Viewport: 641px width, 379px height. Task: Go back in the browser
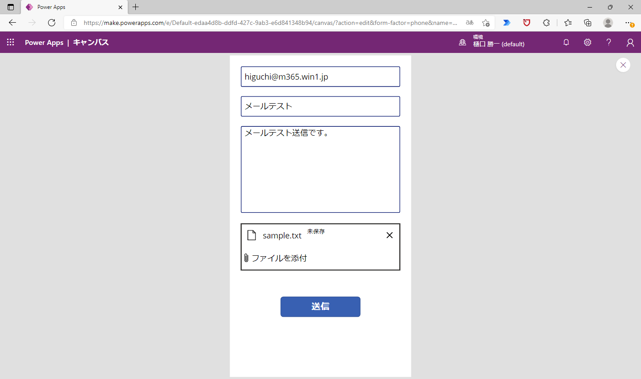click(12, 23)
